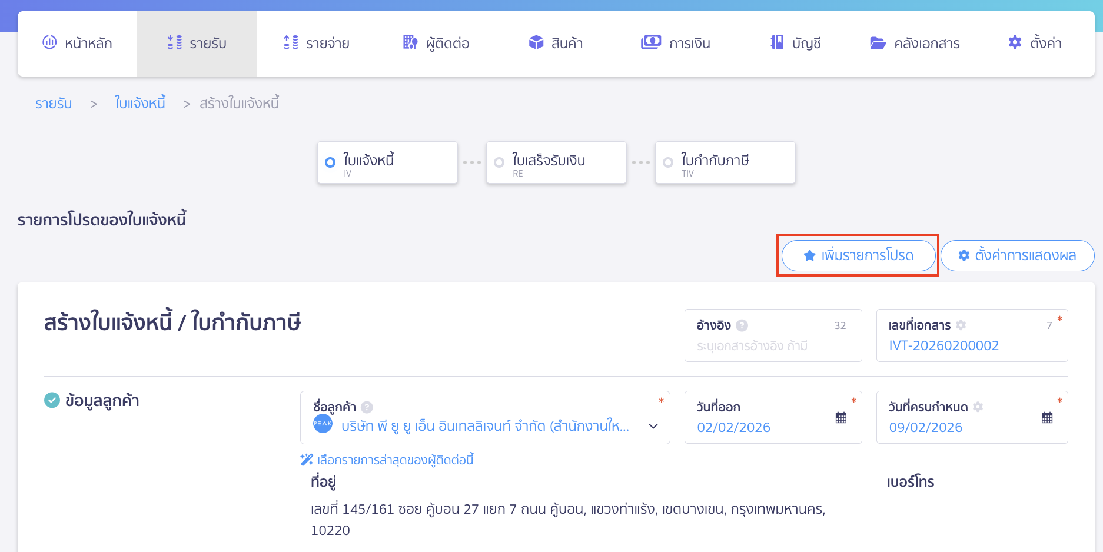Viewport: 1103px width, 552px height.
Task: Expand the ชื่อลูกค้า customer dropdown
Action: (x=653, y=425)
